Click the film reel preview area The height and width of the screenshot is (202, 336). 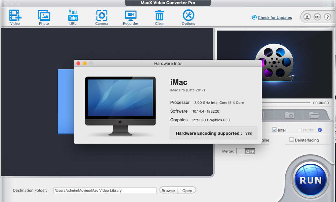274,64
